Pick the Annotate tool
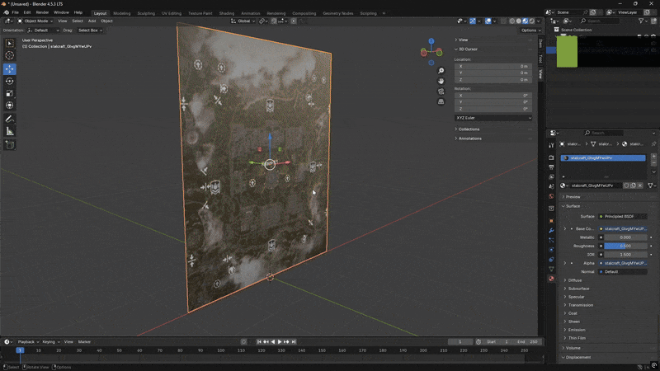The image size is (660, 371). (x=10, y=119)
